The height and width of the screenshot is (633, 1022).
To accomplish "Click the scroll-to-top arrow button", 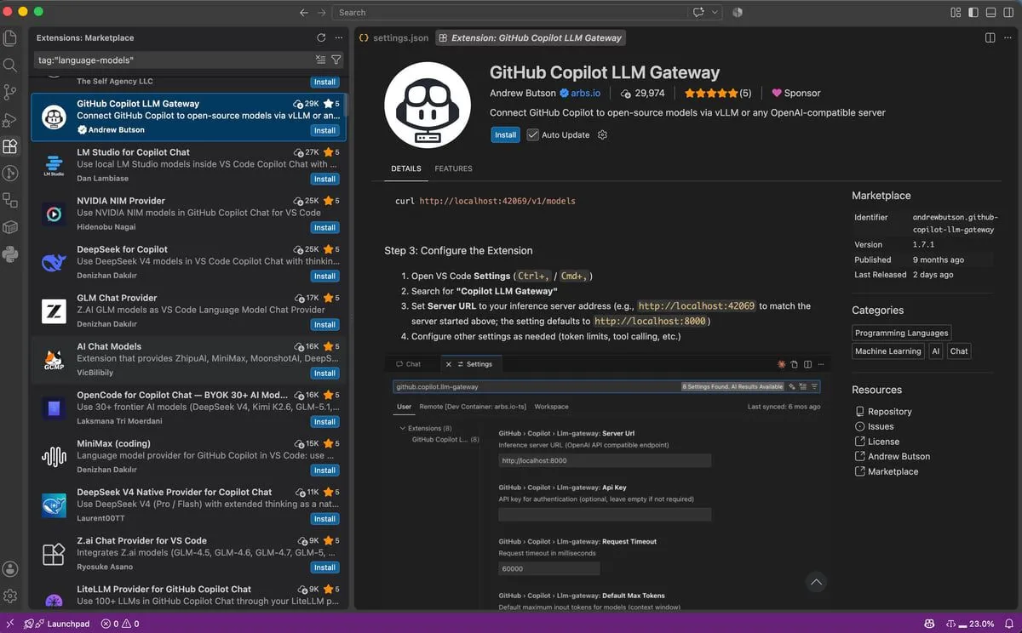I will point(816,582).
